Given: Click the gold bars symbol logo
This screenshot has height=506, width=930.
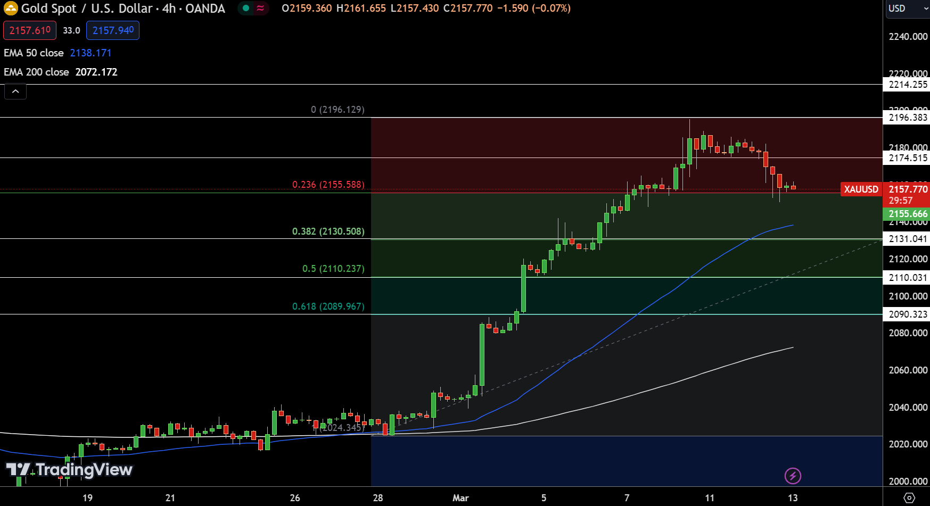Looking at the screenshot, I should (x=11, y=9).
